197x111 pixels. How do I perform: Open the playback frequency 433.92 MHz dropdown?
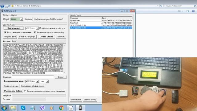37,81
